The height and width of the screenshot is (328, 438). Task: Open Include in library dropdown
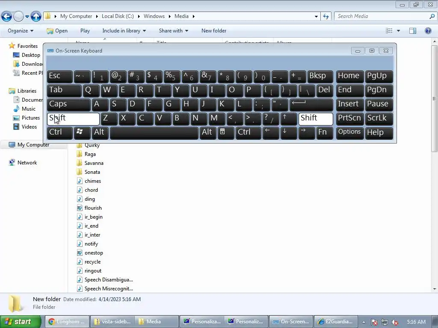[124, 31]
